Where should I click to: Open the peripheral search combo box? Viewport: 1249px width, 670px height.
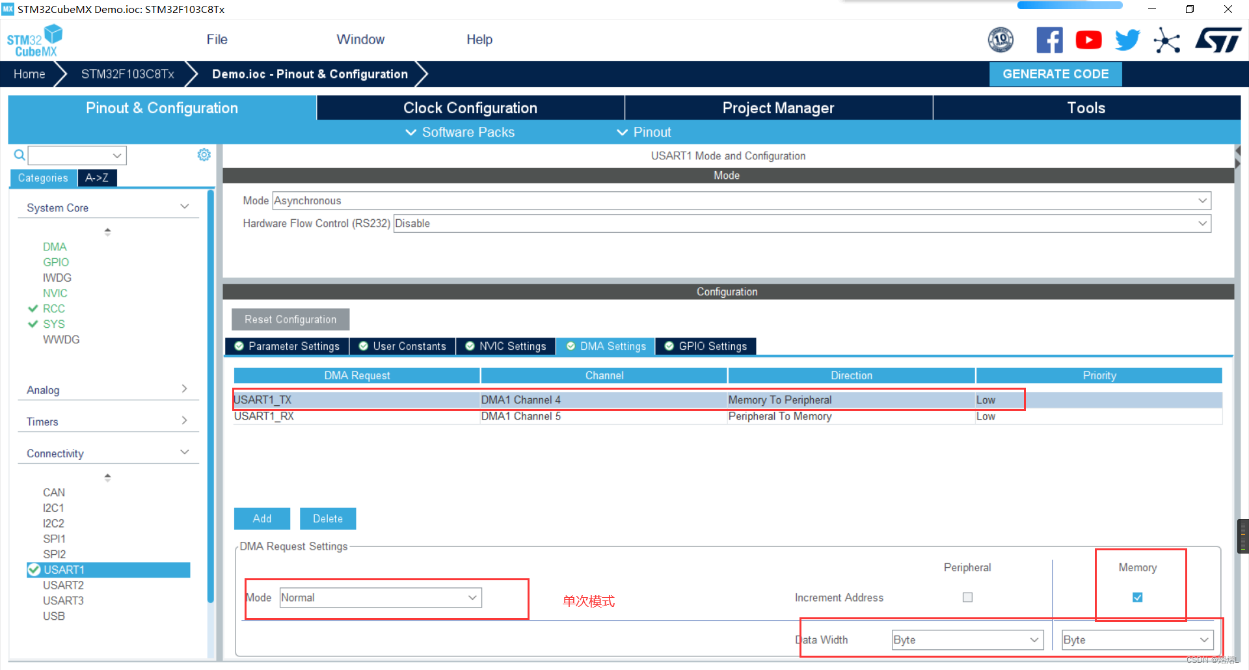coord(77,155)
